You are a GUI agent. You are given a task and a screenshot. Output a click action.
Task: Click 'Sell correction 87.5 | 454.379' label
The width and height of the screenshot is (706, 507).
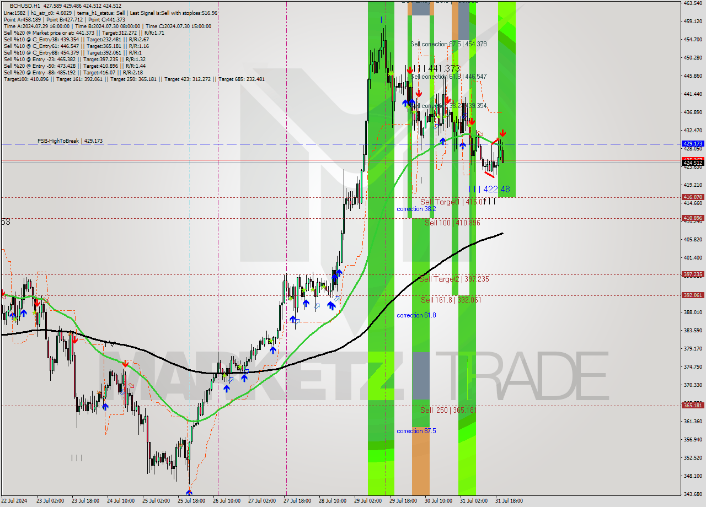(x=448, y=44)
